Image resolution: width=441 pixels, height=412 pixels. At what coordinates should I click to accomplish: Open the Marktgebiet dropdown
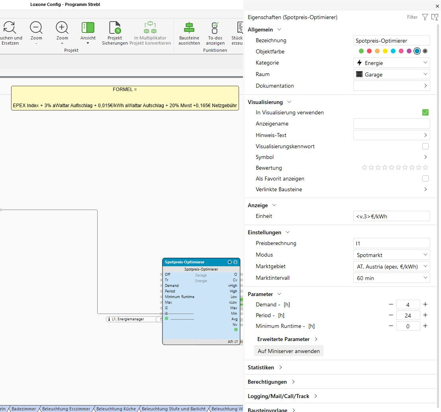coord(391,266)
